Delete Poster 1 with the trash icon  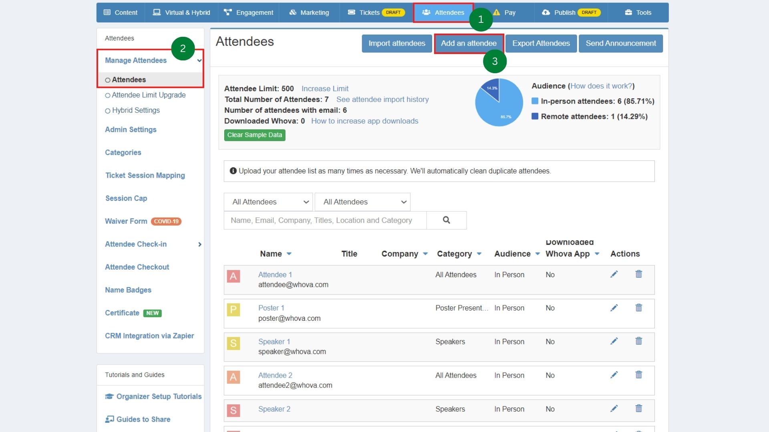tap(639, 308)
